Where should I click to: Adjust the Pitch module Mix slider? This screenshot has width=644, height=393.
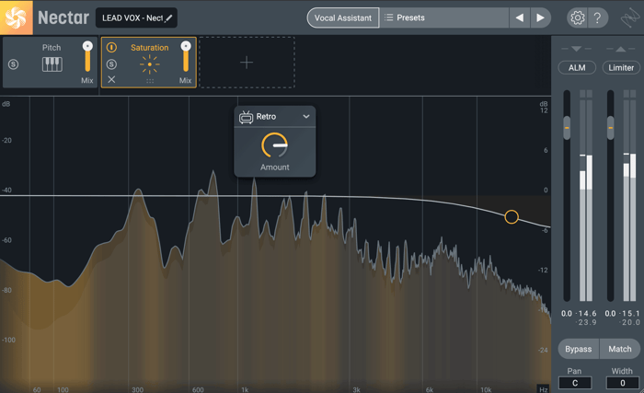click(x=87, y=56)
